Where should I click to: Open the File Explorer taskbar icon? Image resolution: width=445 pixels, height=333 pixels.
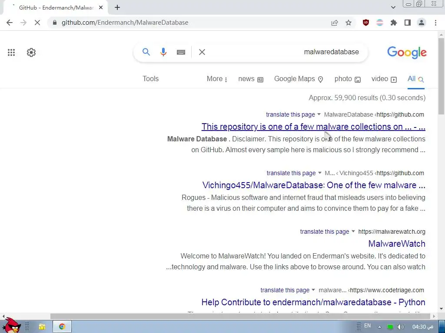pos(42,327)
